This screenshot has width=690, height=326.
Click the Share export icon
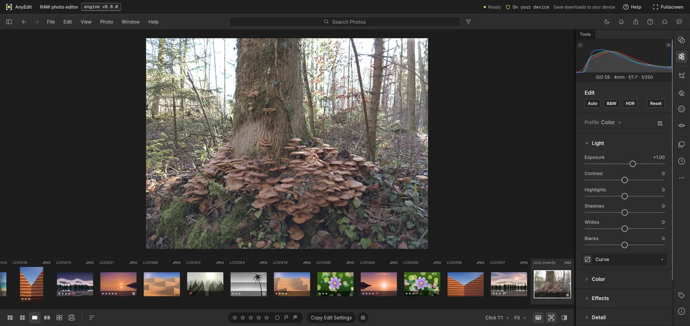[636, 22]
